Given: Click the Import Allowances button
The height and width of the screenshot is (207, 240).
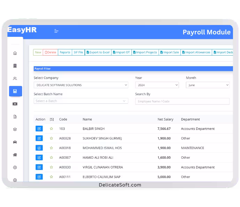Looking at the screenshot, I should tap(197, 52).
